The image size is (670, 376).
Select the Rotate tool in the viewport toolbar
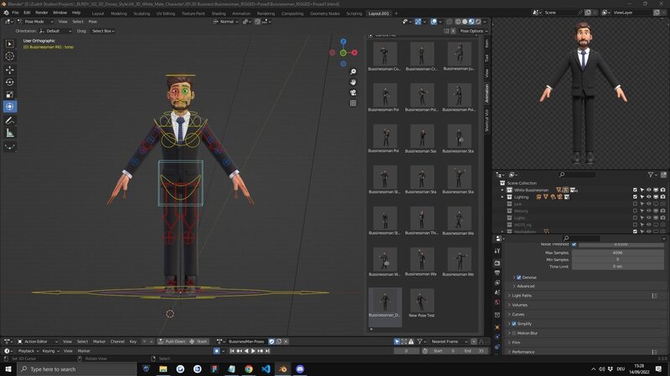[10, 82]
